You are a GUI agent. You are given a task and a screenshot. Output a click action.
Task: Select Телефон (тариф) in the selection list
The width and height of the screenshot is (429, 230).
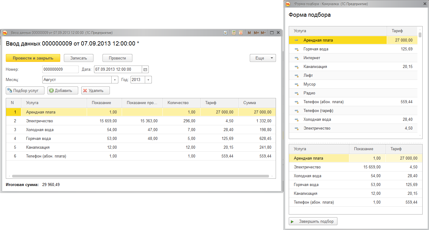pyautogui.click(x=353, y=111)
